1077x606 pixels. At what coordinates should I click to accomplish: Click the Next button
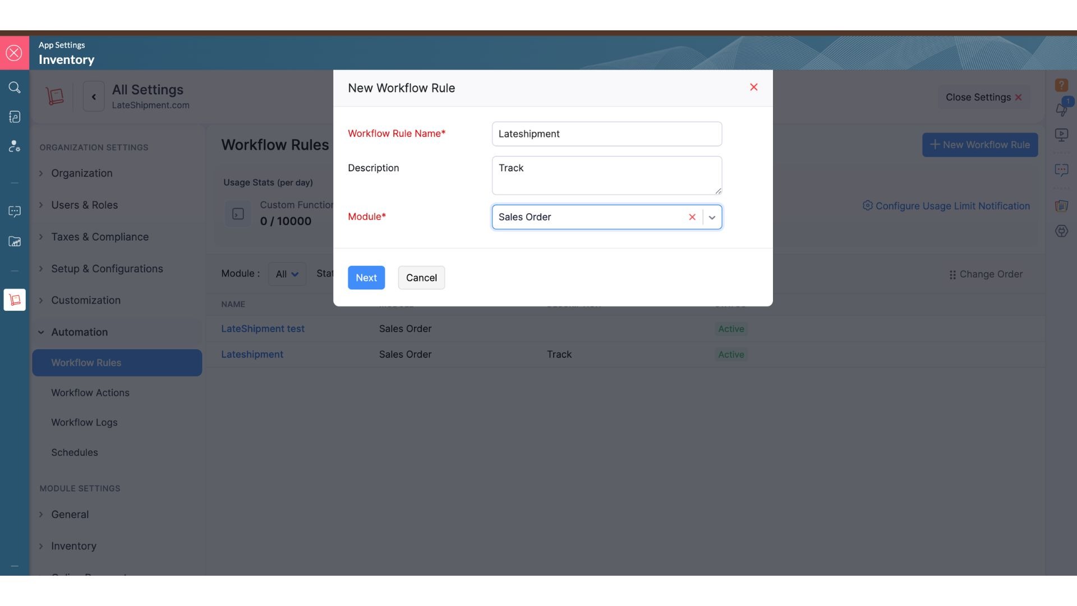click(366, 278)
